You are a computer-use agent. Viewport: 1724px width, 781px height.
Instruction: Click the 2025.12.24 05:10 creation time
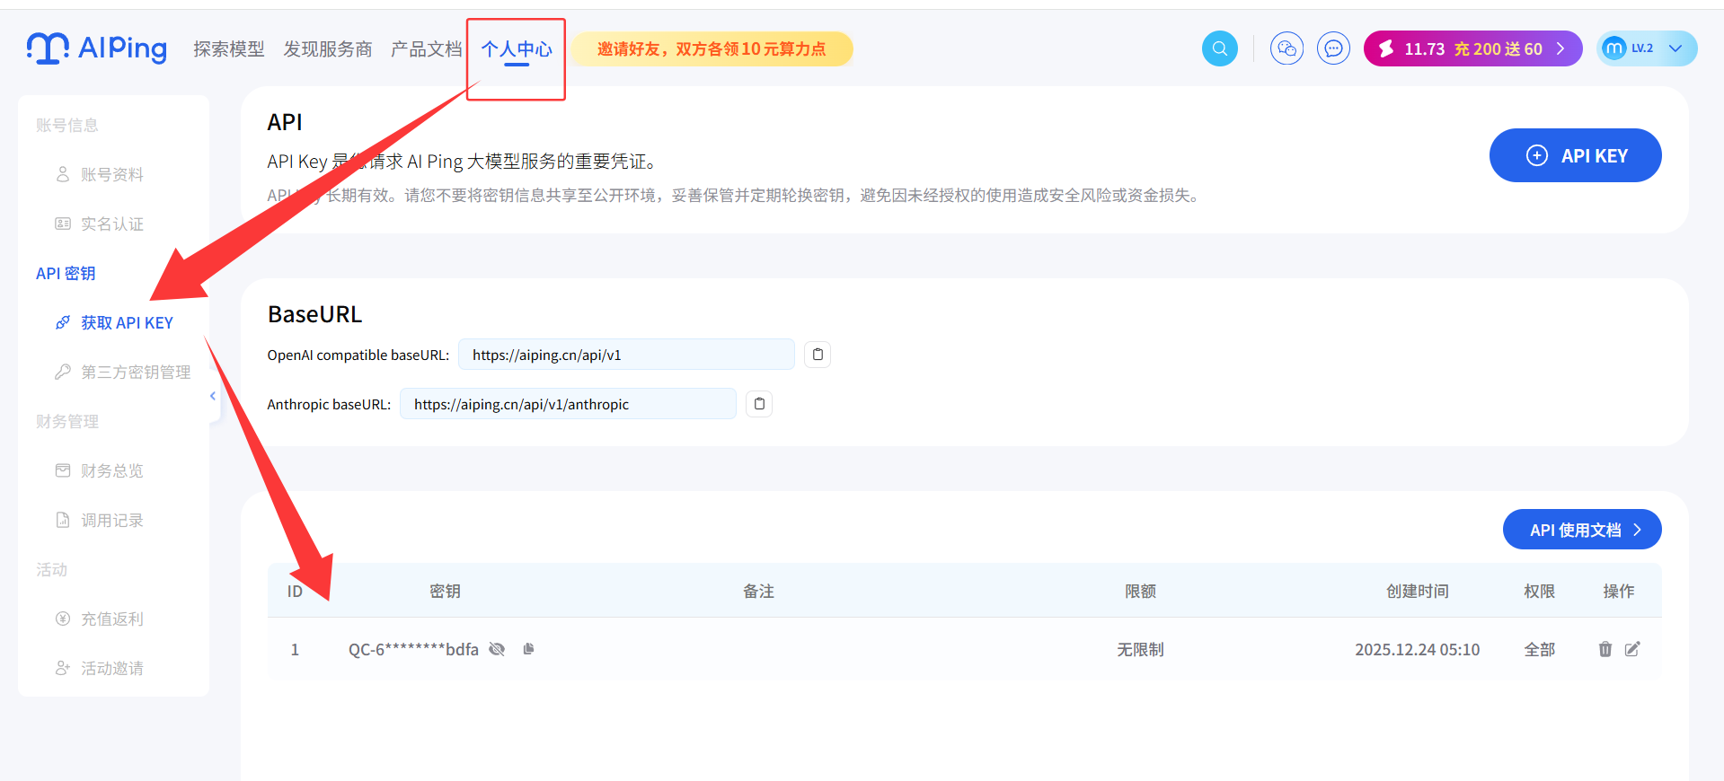pos(1417,649)
